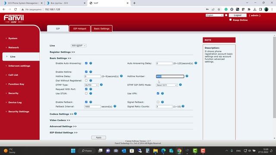Switch to Basic Settings tab
Viewport: 276px width, 155px height.
tap(102, 28)
